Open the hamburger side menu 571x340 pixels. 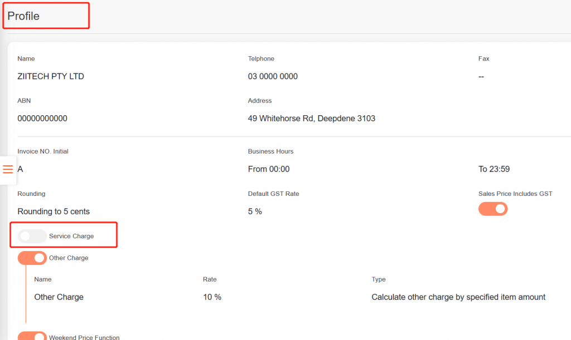pos(8,170)
